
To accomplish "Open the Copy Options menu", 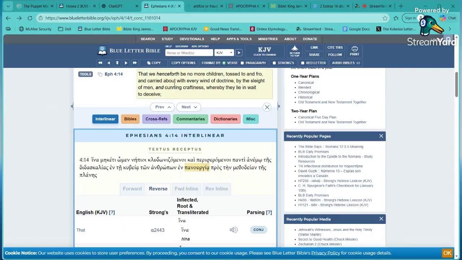I will click(183, 63).
